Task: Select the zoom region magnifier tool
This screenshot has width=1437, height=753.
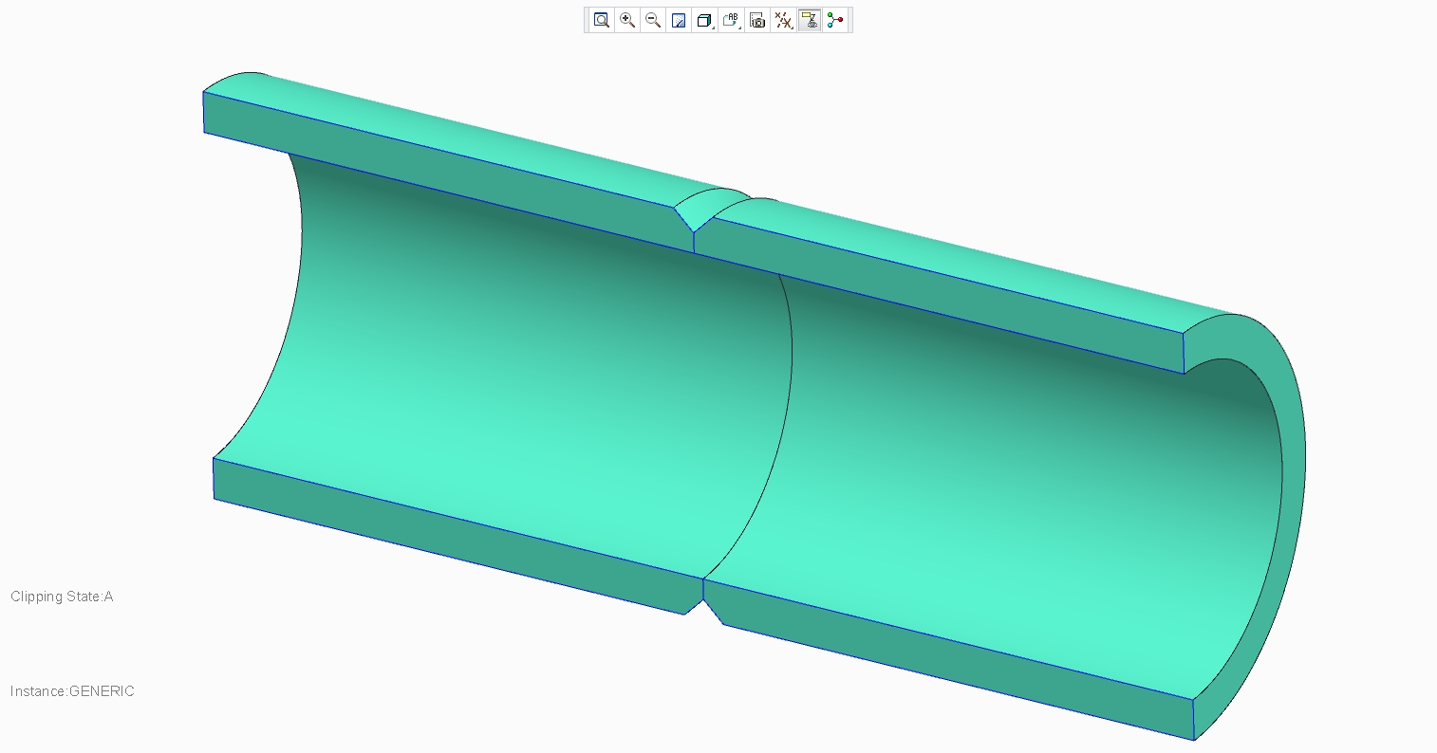Action: point(601,20)
